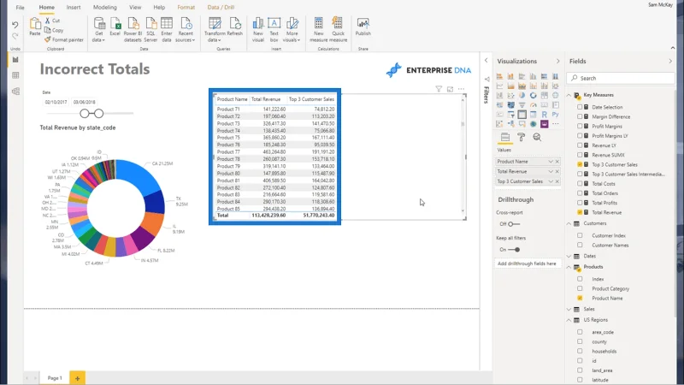Switch to Data view in sidebar
This screenshot has width=684, height=385.
(x=15, y=75)
